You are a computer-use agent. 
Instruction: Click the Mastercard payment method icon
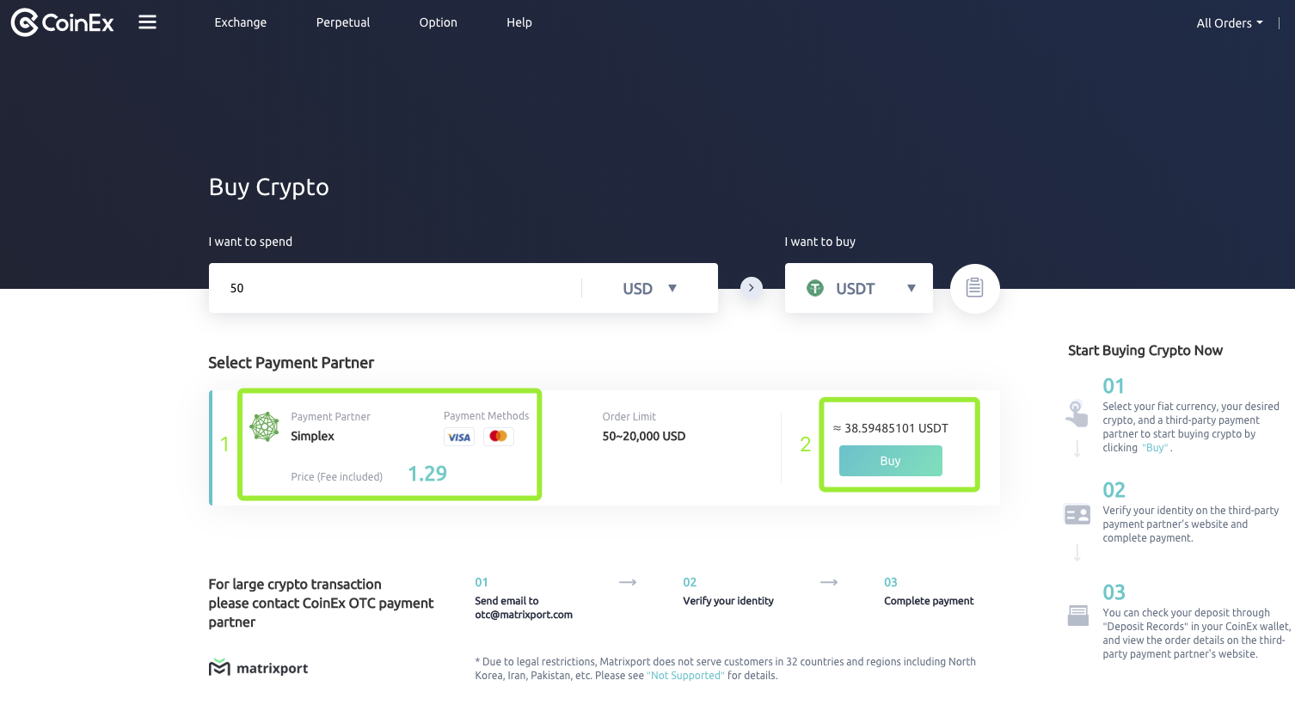coord(498,437)
